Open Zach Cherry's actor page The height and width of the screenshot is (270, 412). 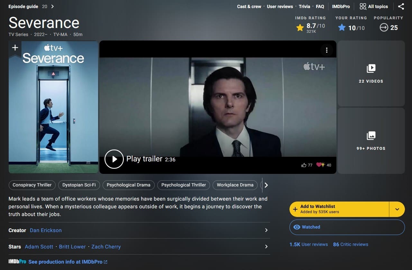(106, 247)
